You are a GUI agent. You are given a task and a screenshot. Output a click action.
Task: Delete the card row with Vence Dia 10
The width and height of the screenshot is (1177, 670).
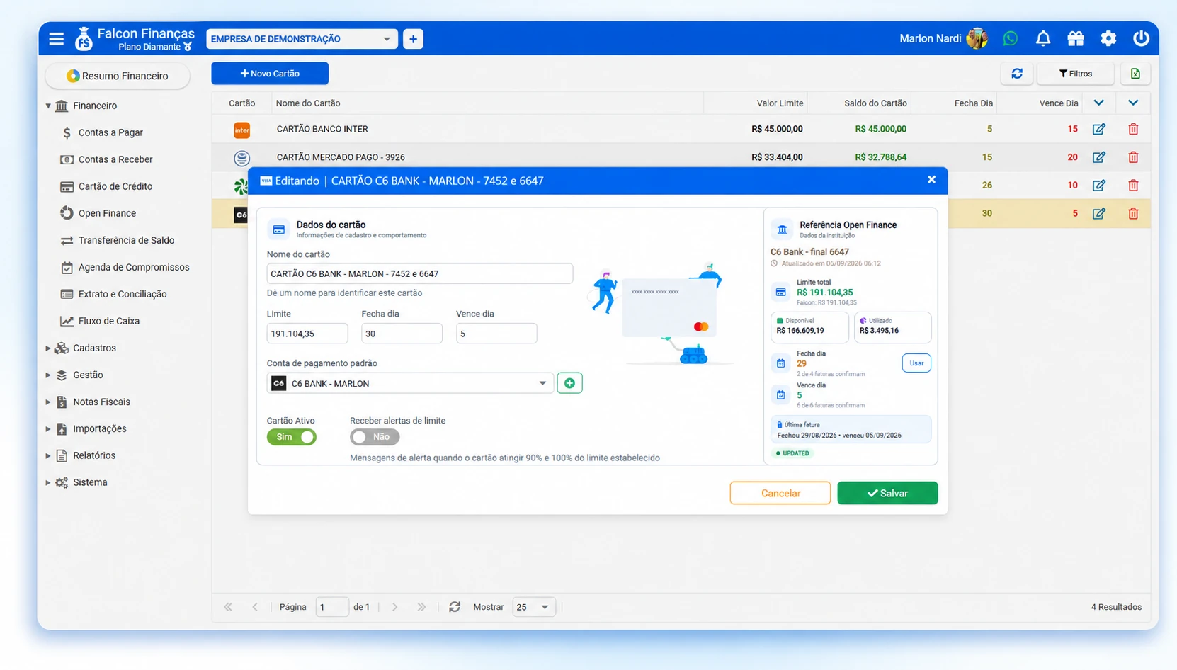click(x=1133, y=186)
